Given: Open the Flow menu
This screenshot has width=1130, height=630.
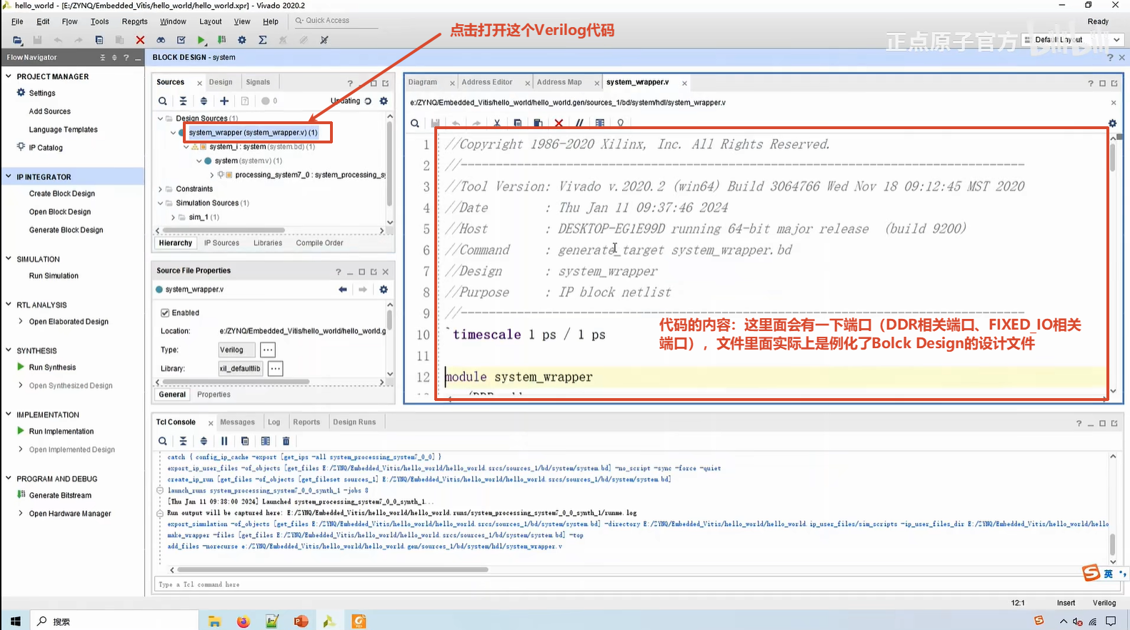Looking at the screenshot, I should [69, 21].
